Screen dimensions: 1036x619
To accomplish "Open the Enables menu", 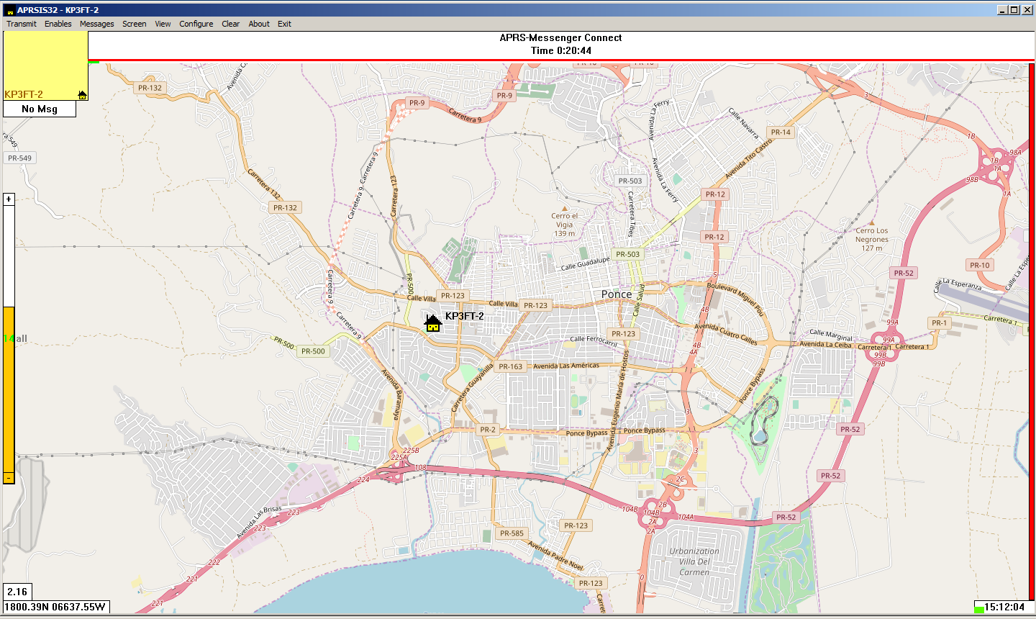I will (x=58, y=24).
